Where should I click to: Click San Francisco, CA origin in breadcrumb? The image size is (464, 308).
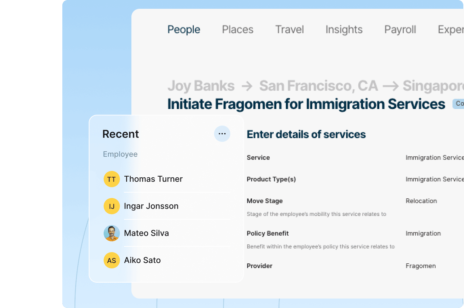click(318, 86)
